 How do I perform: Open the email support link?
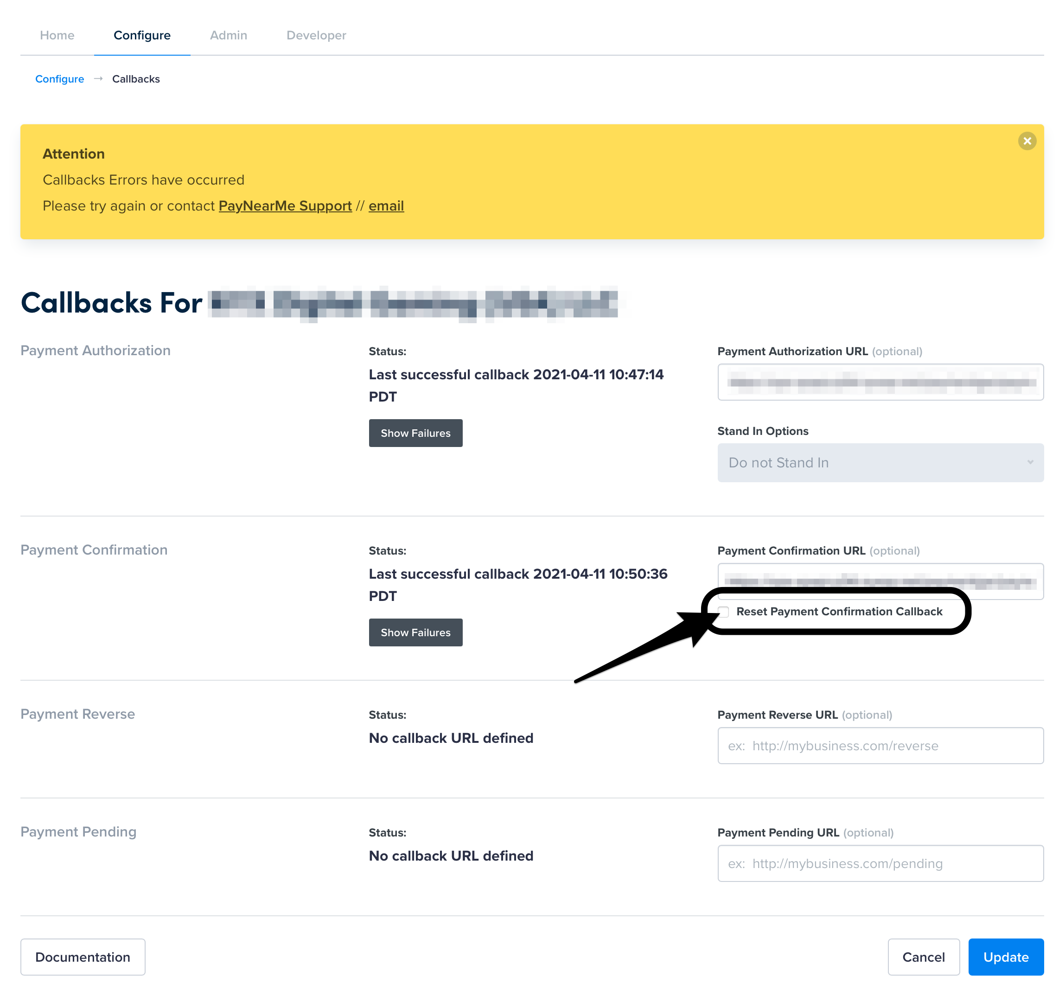(x=386, y=205)
